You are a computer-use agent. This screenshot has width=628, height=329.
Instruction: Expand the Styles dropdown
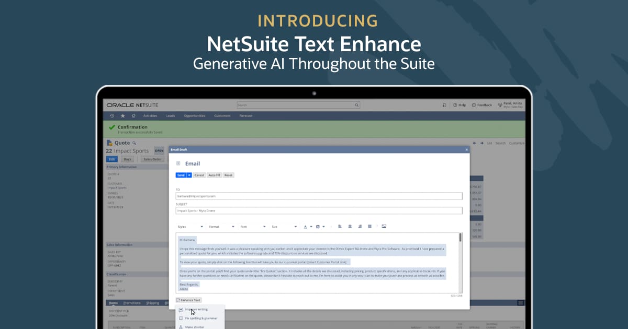coord(190,227)
